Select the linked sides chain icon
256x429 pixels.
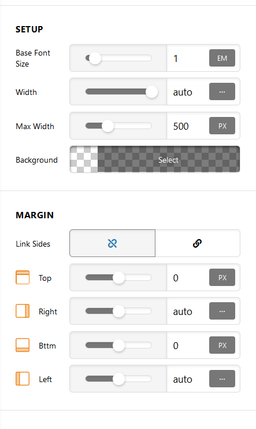[x=197, y=243]
